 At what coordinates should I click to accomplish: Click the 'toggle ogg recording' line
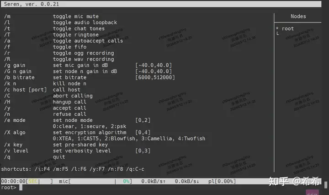(83, 53)
